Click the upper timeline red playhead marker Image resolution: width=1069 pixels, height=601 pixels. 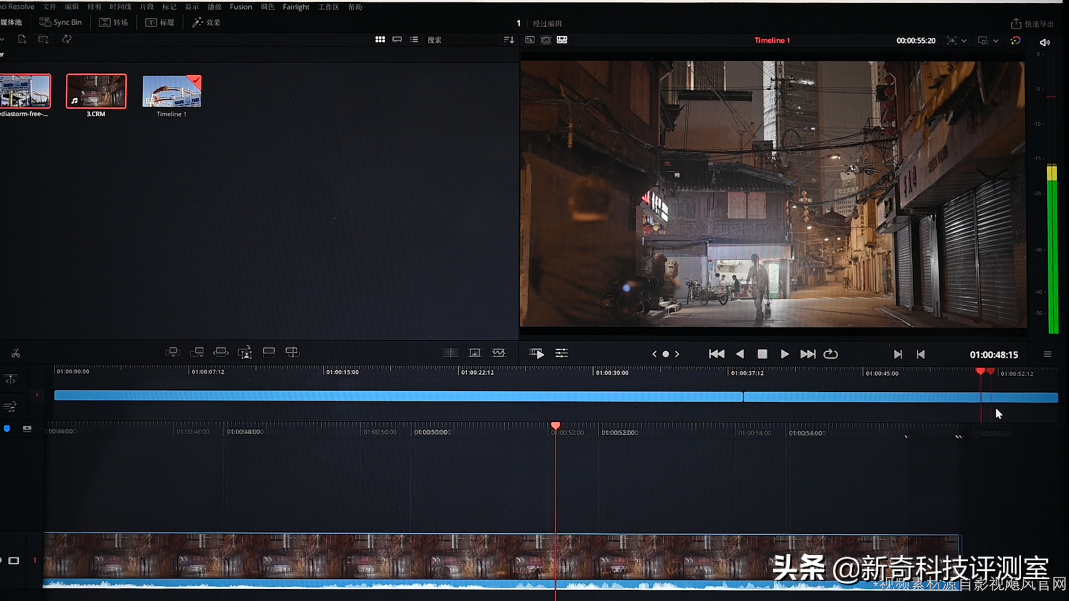980,371
